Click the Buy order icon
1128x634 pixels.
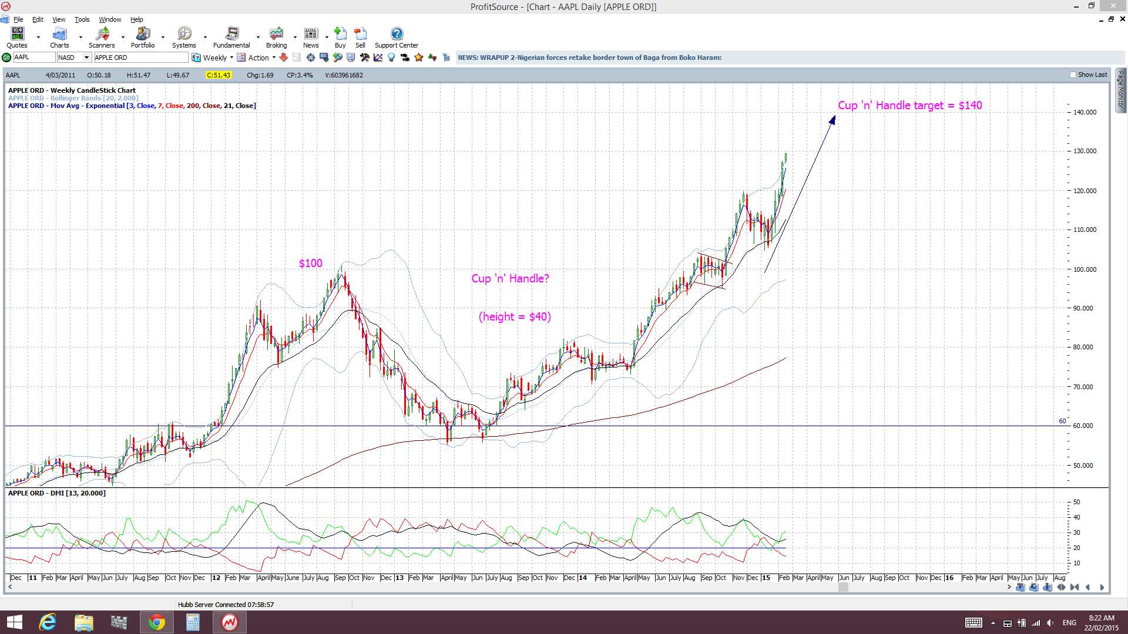pos(340,38)
